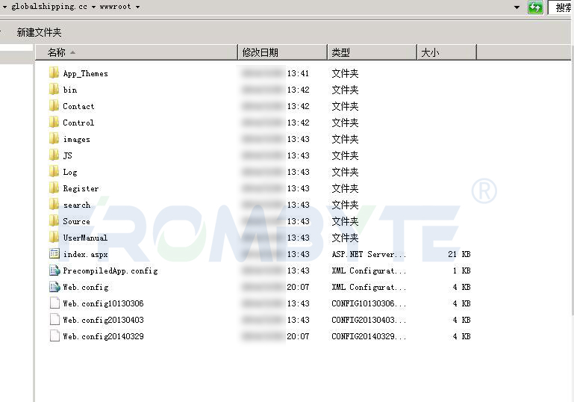574x402 pixels.
Task: Click the 文件夹 type cell of UserManual
Action: tap(345, 238)
